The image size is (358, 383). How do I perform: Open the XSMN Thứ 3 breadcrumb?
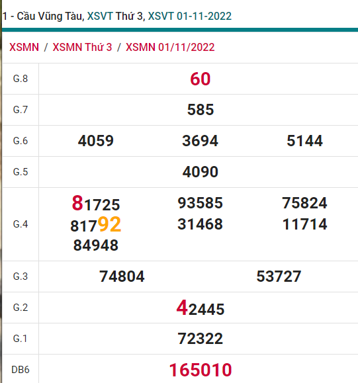point(82,47)
